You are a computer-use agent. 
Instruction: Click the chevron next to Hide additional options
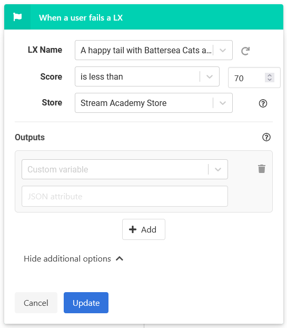coord(120,259)
